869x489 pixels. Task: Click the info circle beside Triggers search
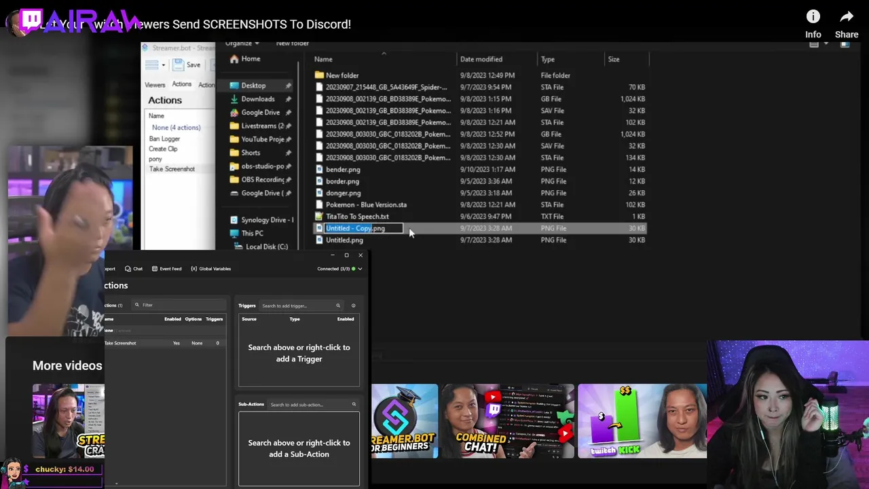pyautogui.click(x=353, y=306)
